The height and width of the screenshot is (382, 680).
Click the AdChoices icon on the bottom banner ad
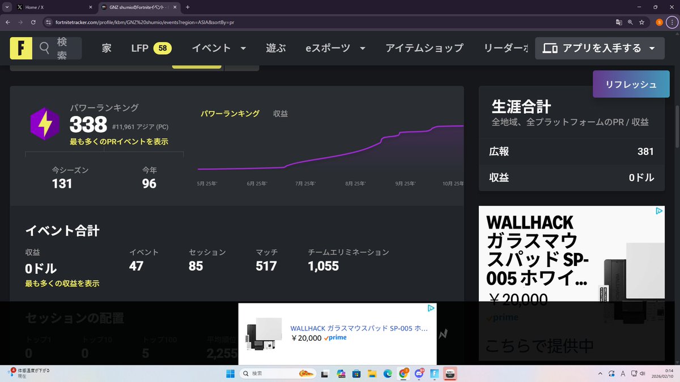pos(431,308)
